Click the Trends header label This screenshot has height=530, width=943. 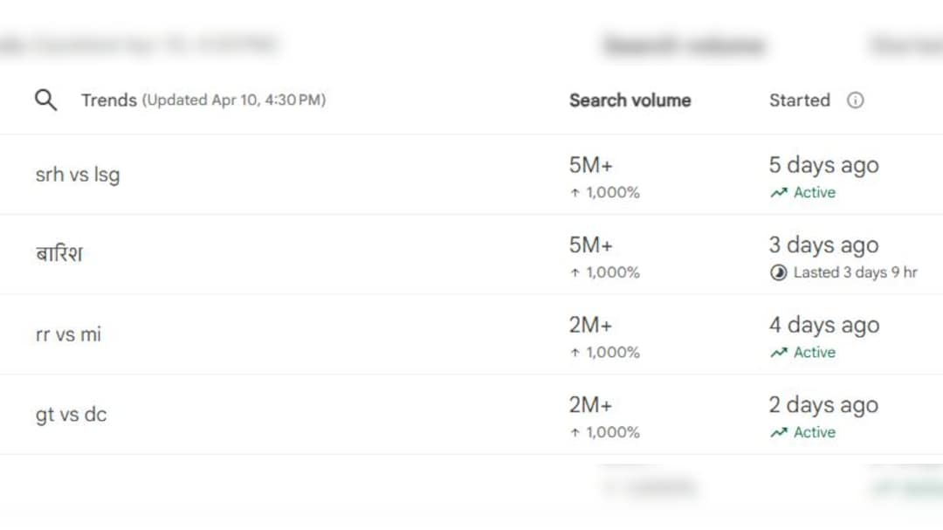pyautogui.click(x=109, y=100)
